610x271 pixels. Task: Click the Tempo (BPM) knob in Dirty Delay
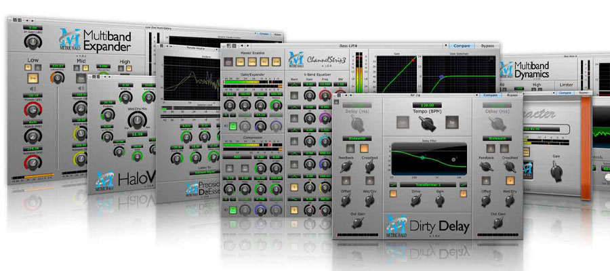click(427, 123)
